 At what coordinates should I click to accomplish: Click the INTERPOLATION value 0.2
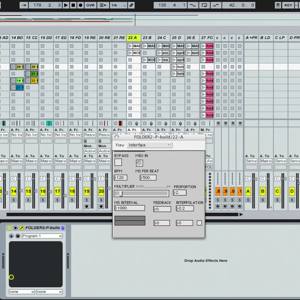pyautogui.click(x=185, y=209)
